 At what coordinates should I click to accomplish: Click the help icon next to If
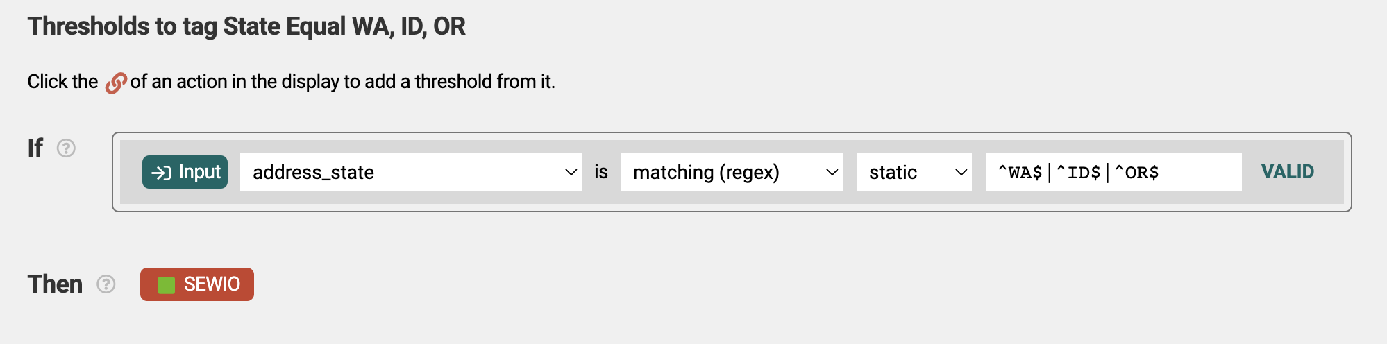coord(66,148)
